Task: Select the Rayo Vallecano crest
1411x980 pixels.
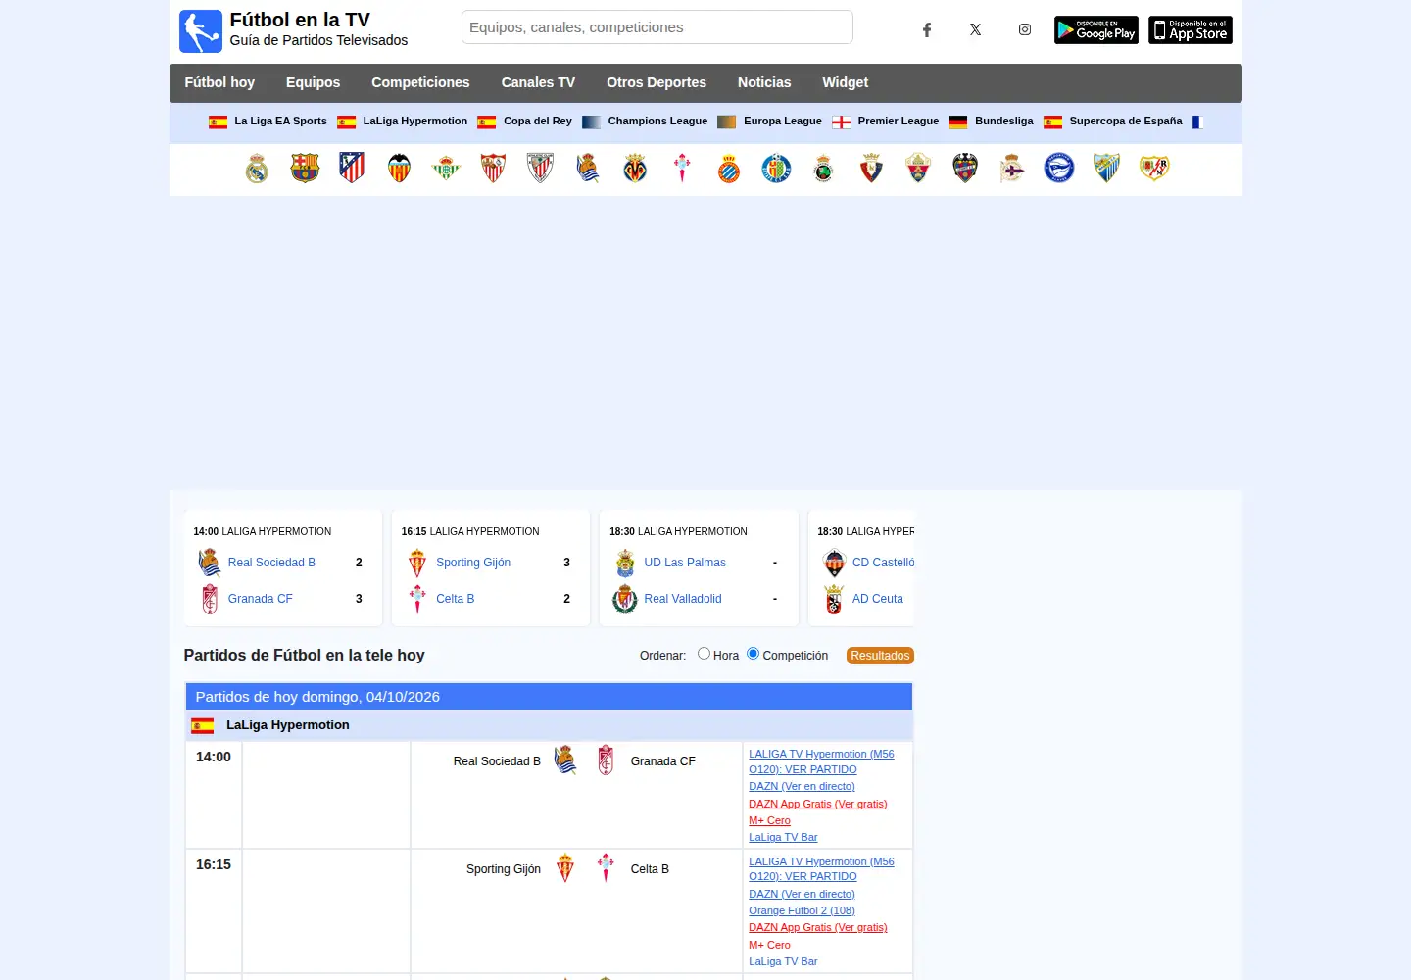Action: click(x=1154, y=169)
